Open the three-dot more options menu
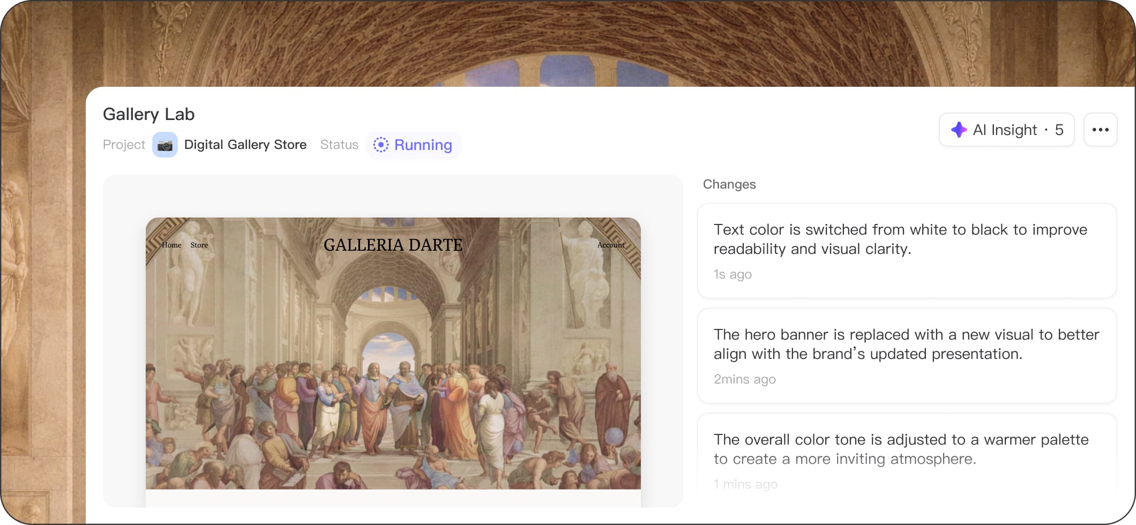Image resolution: width=1136 pixels, height=525 pixels. (1100, 130)
